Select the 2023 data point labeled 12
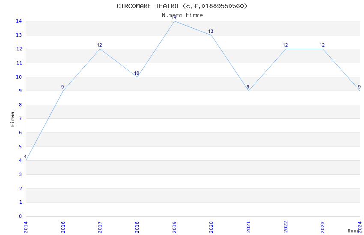This screenshot has height=235, width=364. pyautogui.click(x=322, y=45)
